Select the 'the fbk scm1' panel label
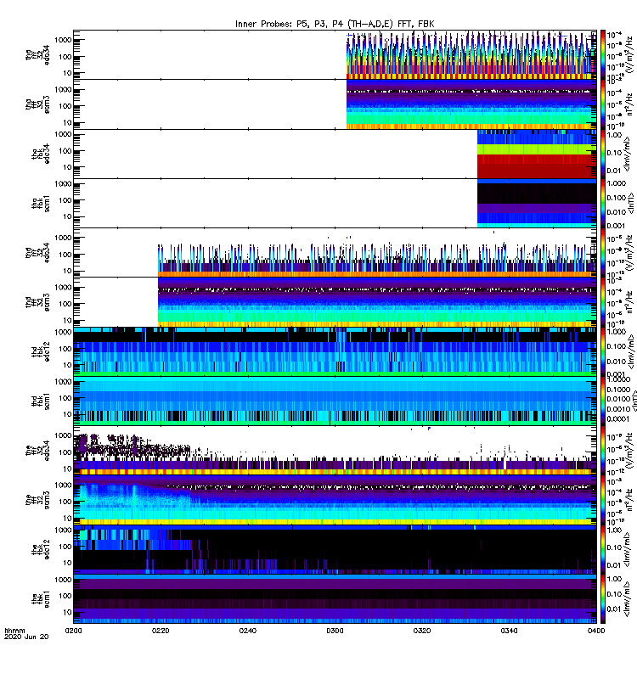This screenshot has height=679, width=637. coord(41,599)
